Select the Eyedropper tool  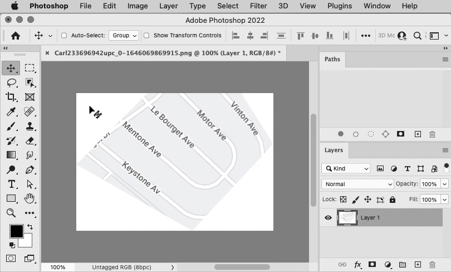tap(11, 111)
